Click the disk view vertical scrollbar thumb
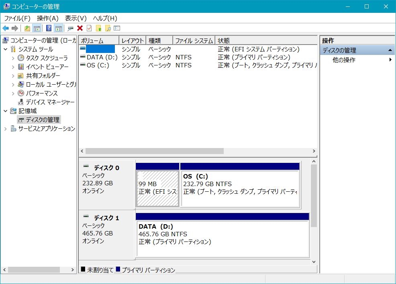Viewport: 396px width, 284px height. 314,196
